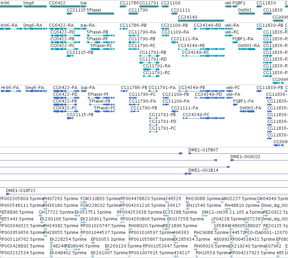Select the DME1-015B07 BAC clone label
The height and width of the screenshot is (258, 288).
point(203,150)
